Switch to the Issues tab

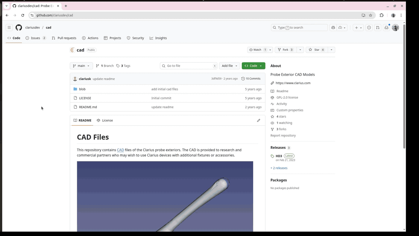pyautogui.click(x=36, y=38)
